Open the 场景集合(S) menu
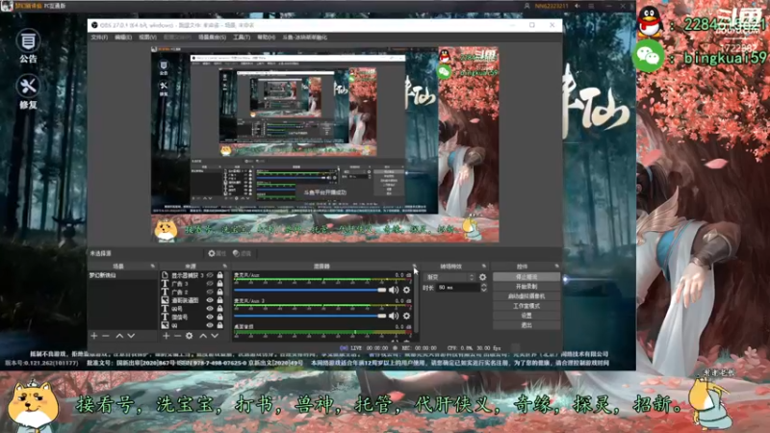This screenshot has height=433, width=770. (x=212, y=38)
